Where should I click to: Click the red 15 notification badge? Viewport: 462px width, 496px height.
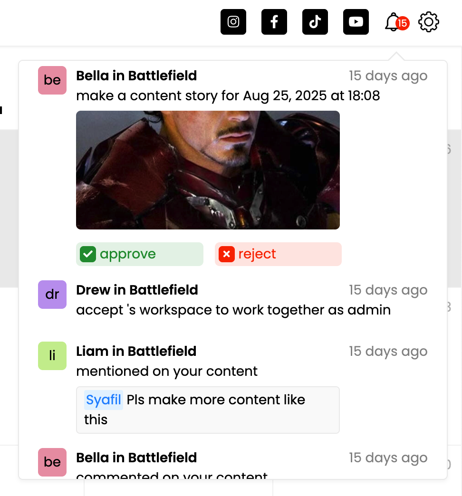pyautogui.click(x=402, y=23)
